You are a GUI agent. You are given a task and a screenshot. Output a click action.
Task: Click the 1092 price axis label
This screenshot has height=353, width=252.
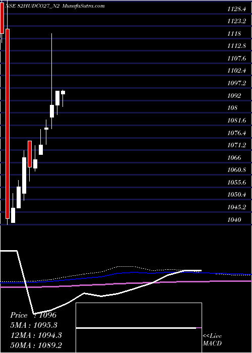[x=234, y=96]
